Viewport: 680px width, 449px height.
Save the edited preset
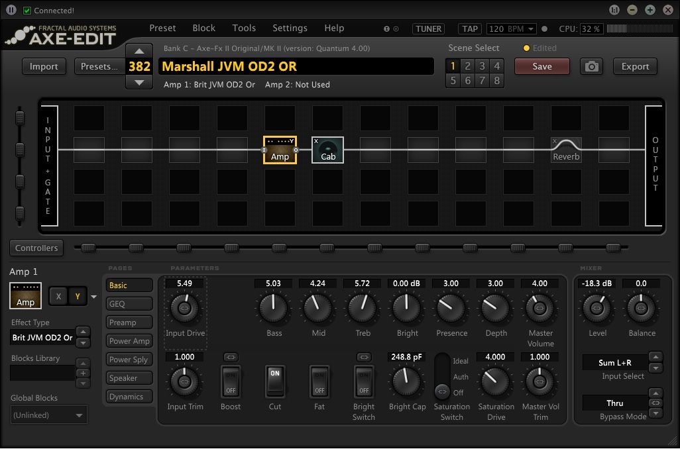coord(541,66)
